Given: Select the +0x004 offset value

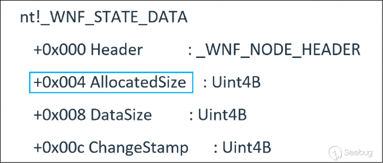Looking at the screenshot, I should pyautogui.click(x=61, y=83).
